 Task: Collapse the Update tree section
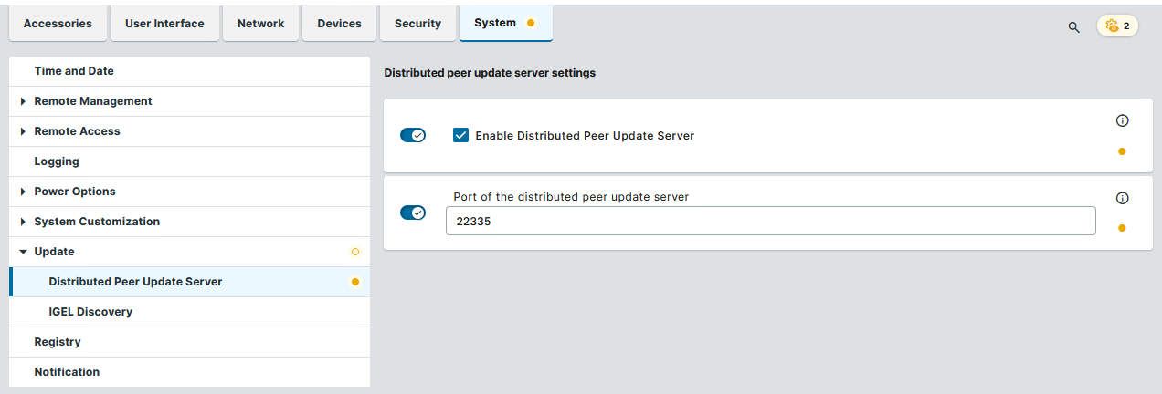click(23, 252)
